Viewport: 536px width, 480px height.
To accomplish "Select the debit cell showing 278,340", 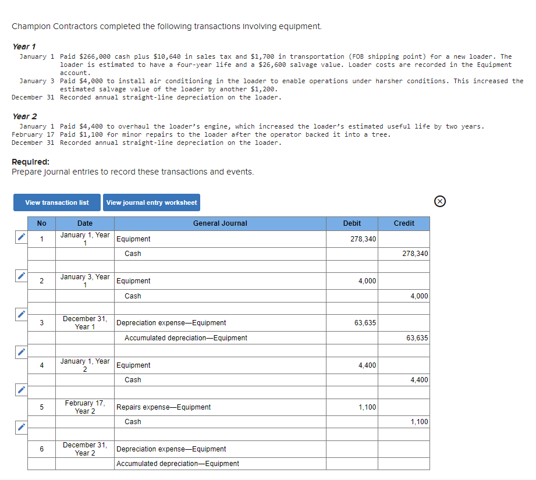I will (352, 239).
